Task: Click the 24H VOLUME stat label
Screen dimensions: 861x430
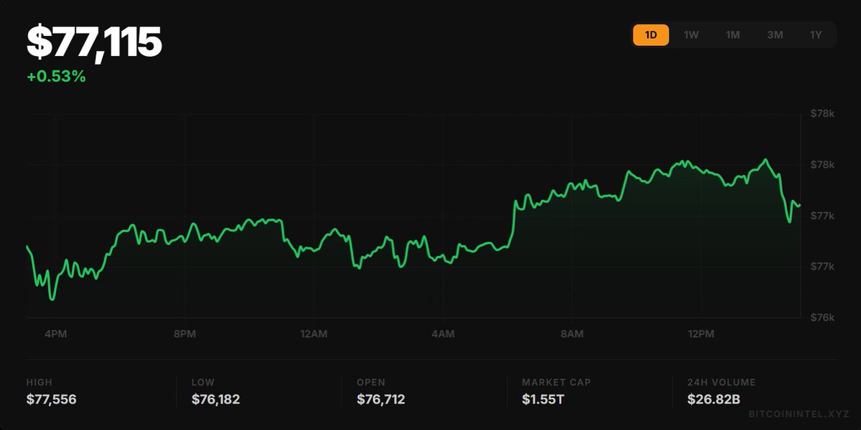Action: coord(721,383)
